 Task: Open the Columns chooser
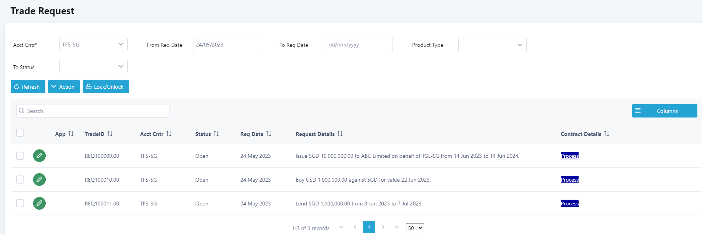[664, 111]
